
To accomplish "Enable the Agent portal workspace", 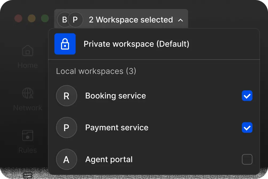I will (247, 159).
